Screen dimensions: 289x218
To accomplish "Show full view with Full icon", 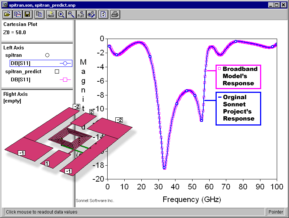I will (81, 14).
